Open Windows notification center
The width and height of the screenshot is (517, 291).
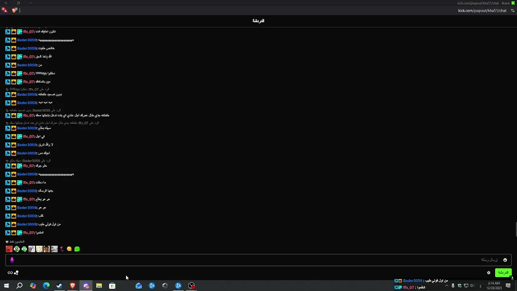pos(509,286)
